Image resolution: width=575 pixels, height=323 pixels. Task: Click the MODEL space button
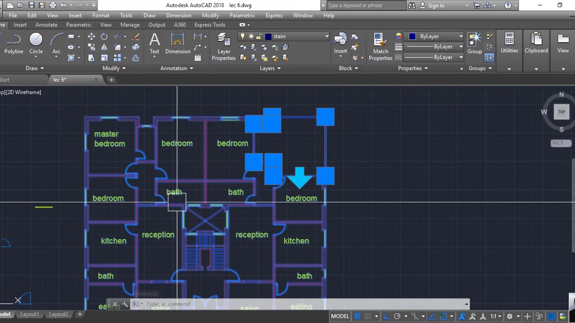pos(340,316)
